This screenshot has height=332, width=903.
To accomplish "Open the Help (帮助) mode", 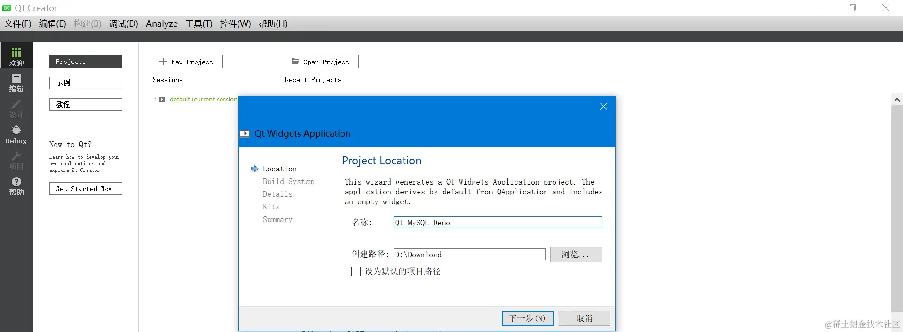I will click(16, 186).
